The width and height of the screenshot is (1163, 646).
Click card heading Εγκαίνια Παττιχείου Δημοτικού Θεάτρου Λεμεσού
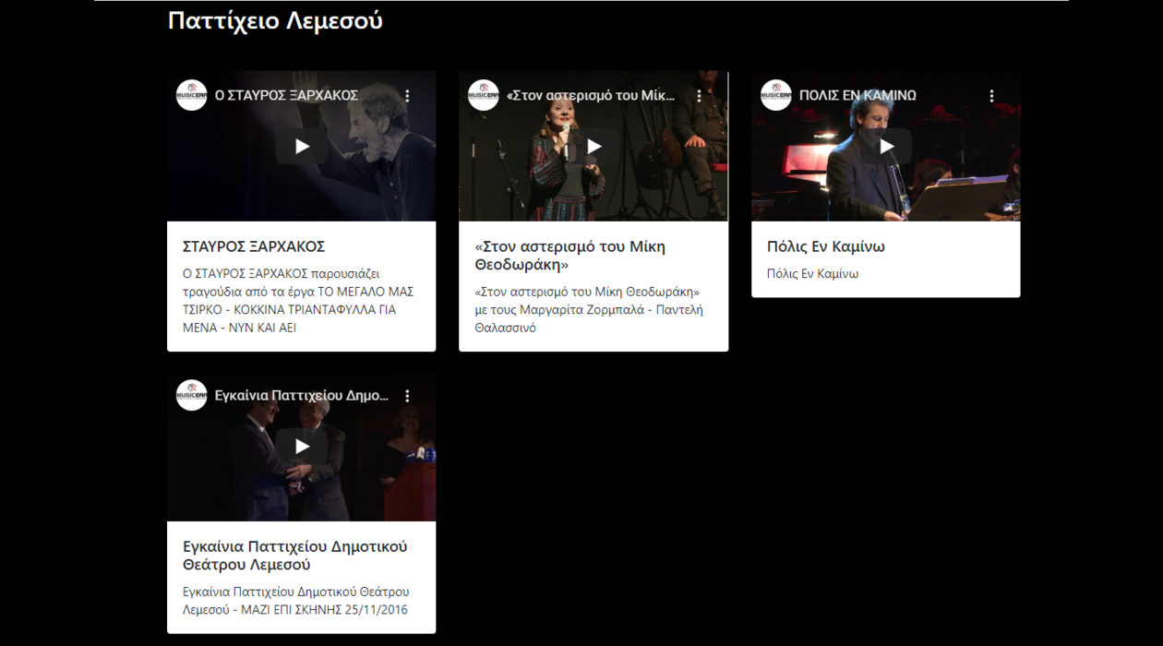(x=294, y=556)
